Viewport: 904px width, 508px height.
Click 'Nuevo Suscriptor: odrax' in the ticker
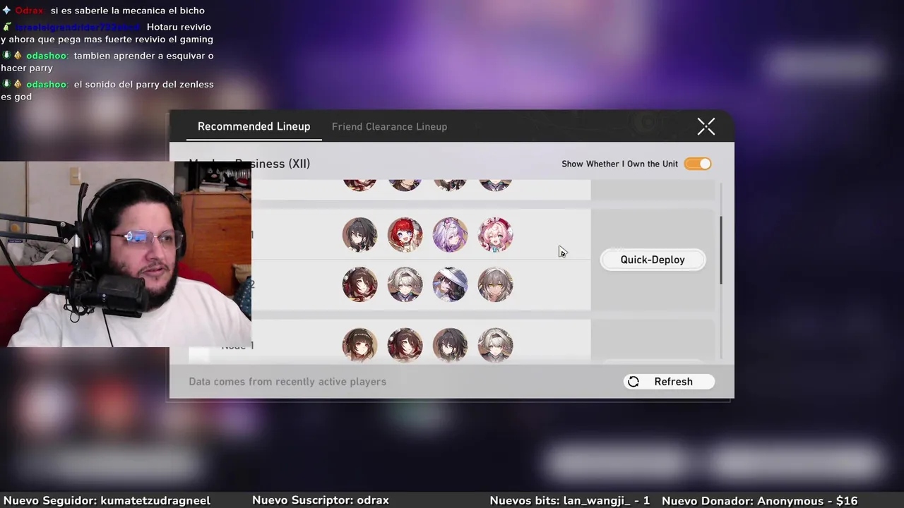(x=321, y=500)
